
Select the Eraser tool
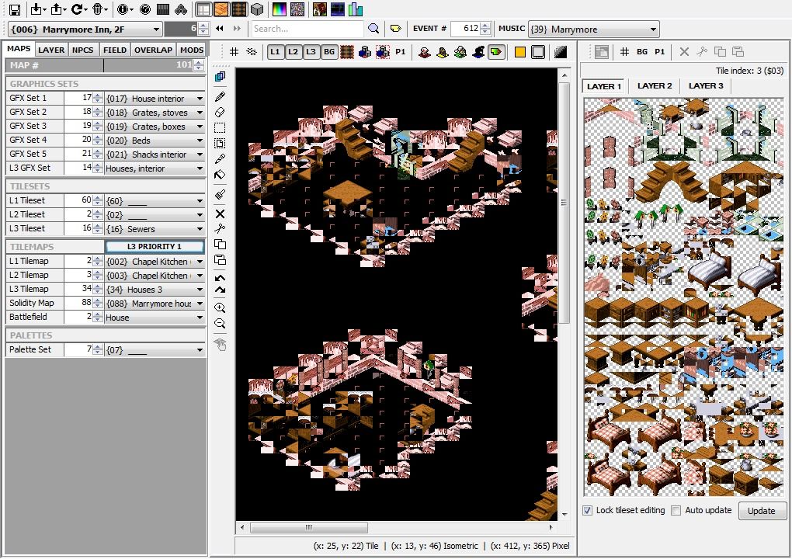(x=220, y=113)
